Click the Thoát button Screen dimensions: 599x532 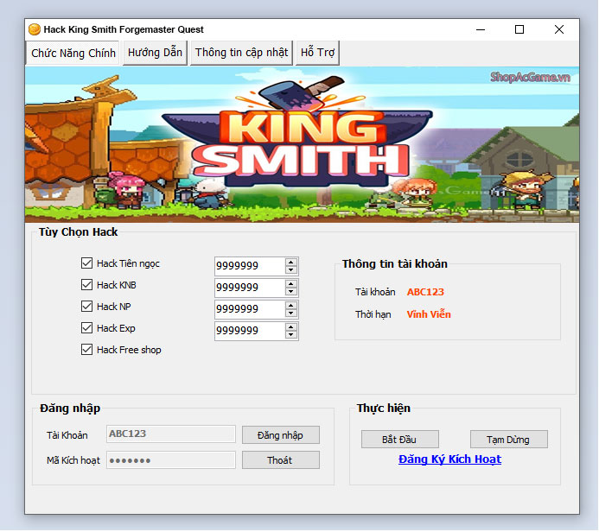pyautogui.click(x=280, y=460)
